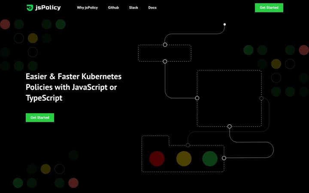Click the jsPolicy wordmark text

tap(48, 8)
